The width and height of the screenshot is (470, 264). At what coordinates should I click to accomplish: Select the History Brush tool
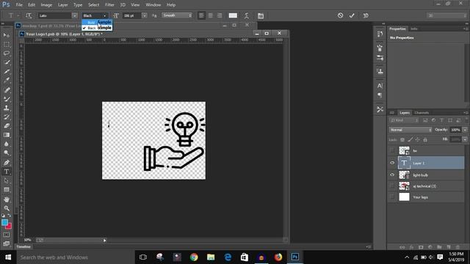coord(7,117)
